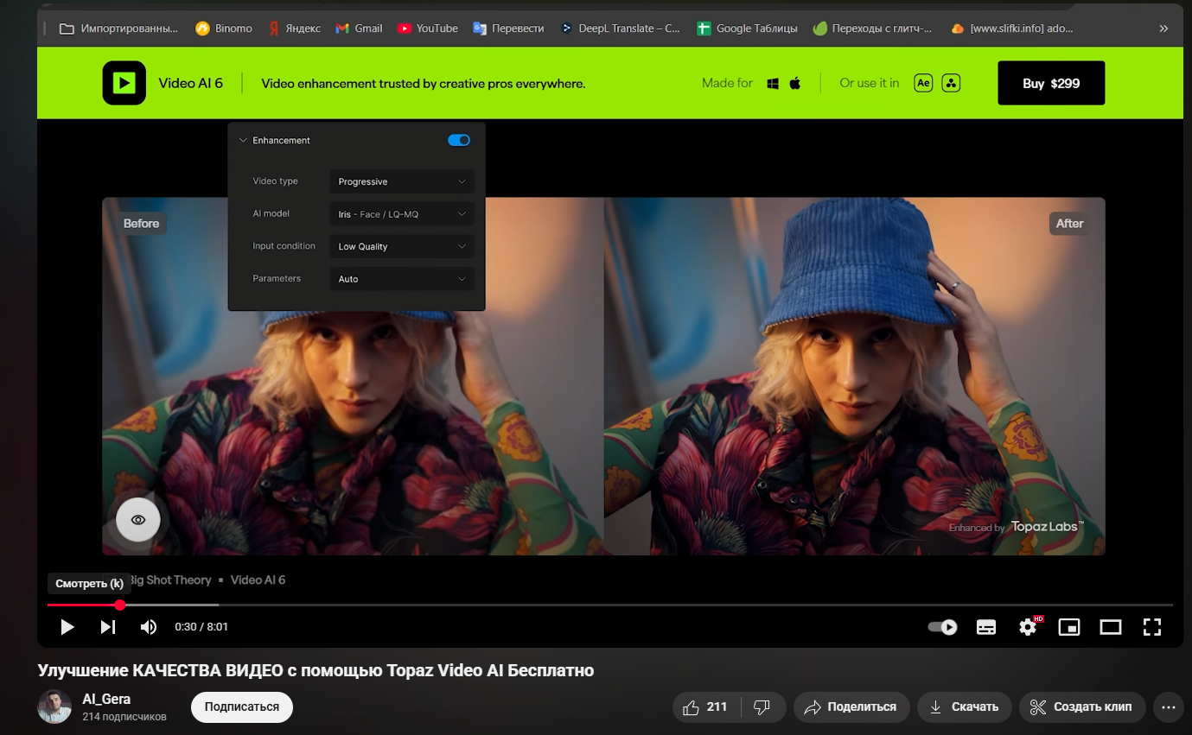This screenshot has width=1192, height=735.
Task: Click the Play button in the video player
Action: (67, 627)
